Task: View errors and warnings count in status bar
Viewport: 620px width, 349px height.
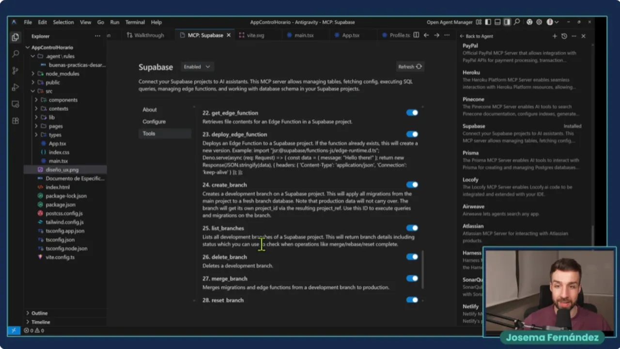Action: click(x=34, y=331)
